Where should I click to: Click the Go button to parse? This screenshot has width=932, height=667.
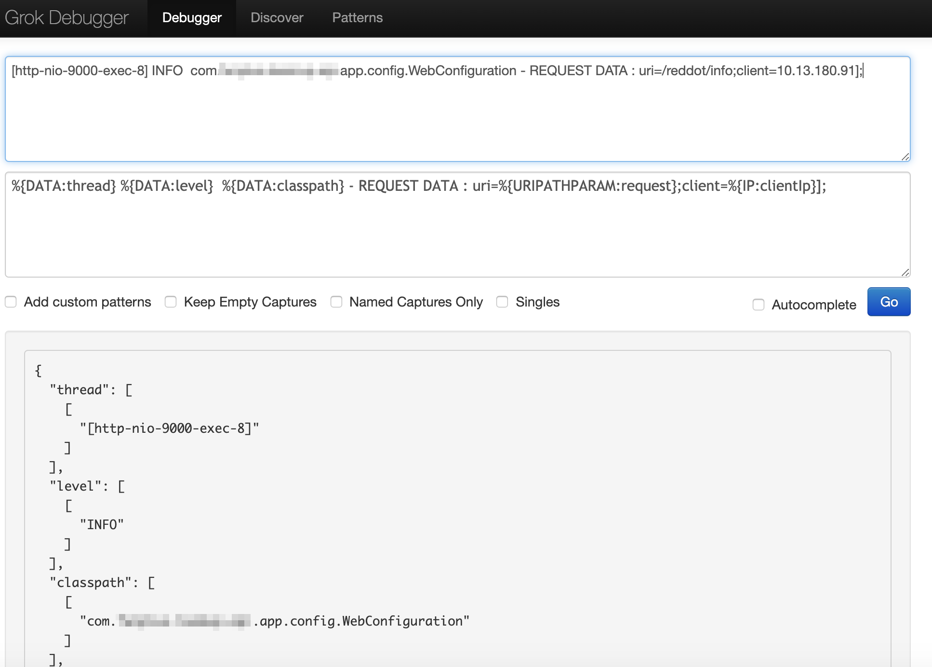tap(888, 302)
